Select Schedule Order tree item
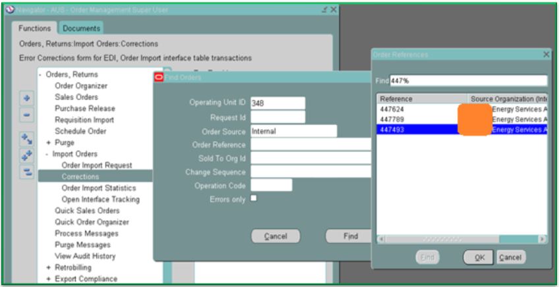The width and height of the screenshot is (559, 287). pos(80,132)
